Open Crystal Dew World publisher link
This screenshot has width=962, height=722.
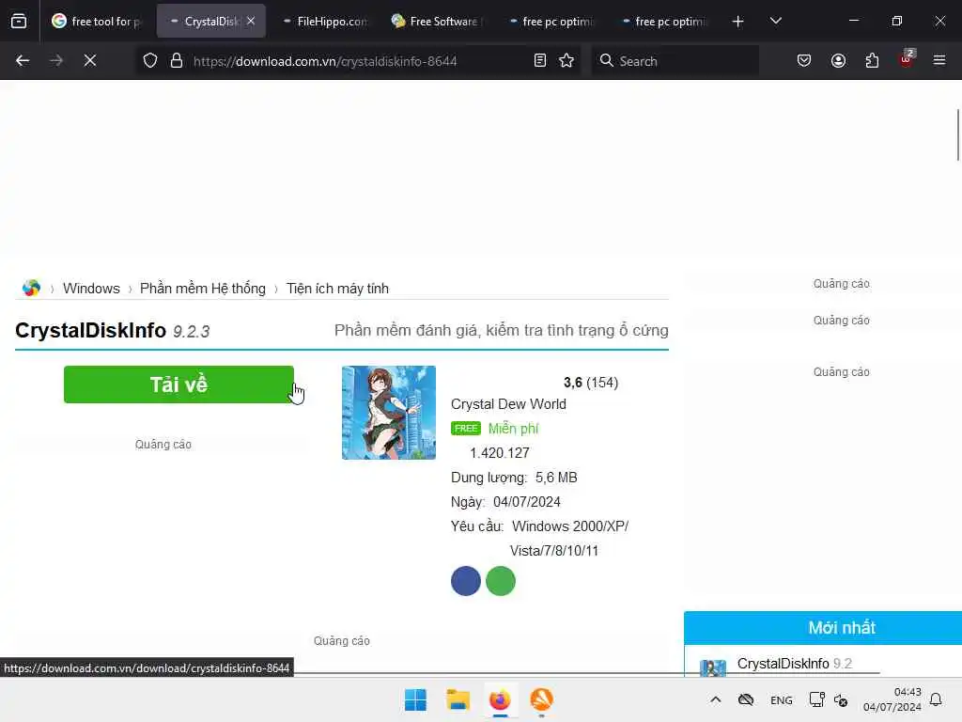[x=508, y=404]
